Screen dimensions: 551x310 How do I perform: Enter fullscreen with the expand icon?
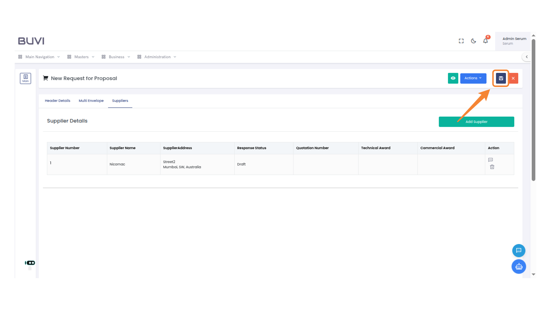pos(461,41)
